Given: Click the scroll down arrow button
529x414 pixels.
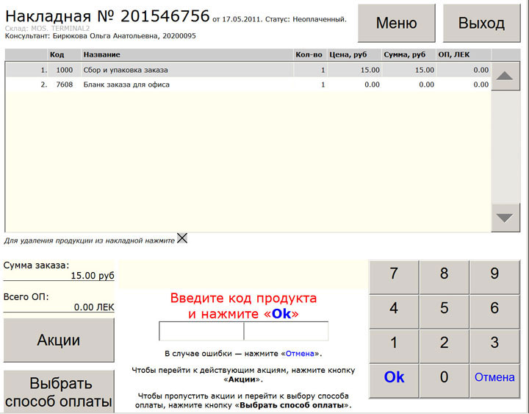Looking at the screenshot, I should 505,218.
